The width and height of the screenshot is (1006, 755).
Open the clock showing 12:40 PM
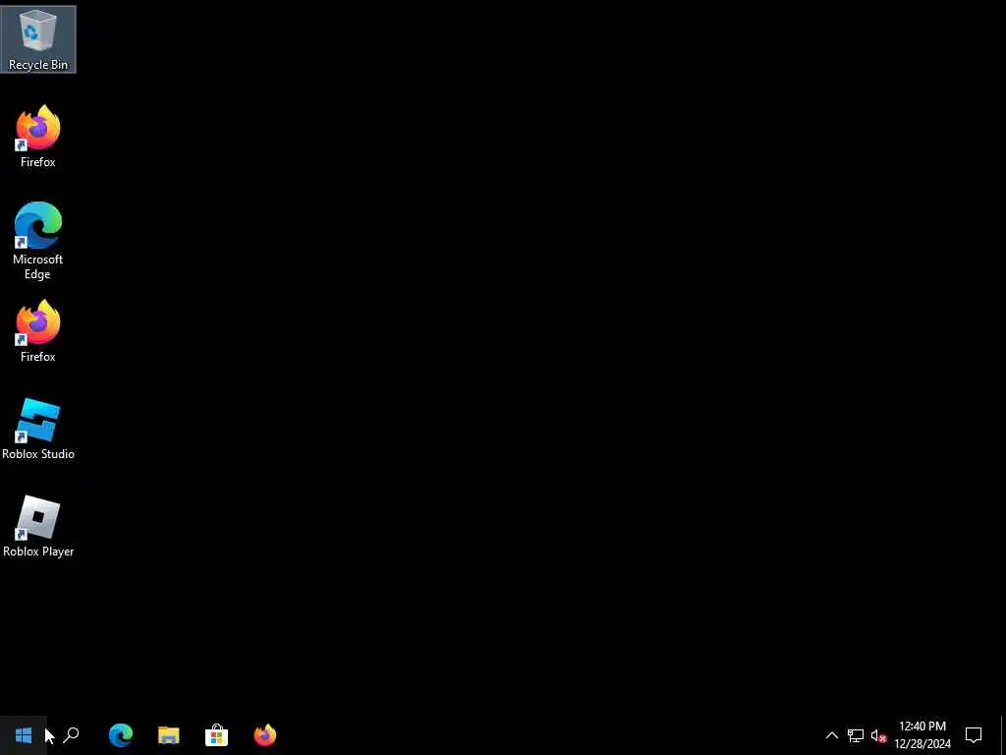(922, 735)
